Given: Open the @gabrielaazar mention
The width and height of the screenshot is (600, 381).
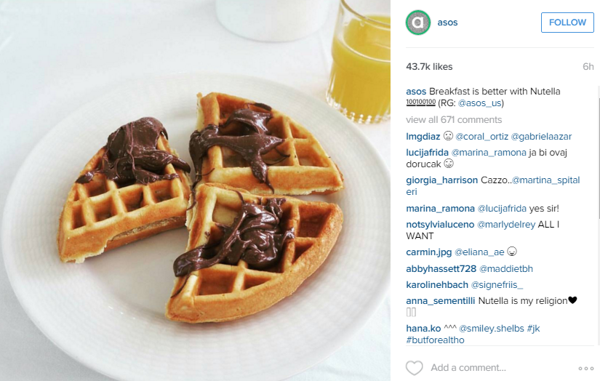Looking at the screenshot, I should coord(541,137).
